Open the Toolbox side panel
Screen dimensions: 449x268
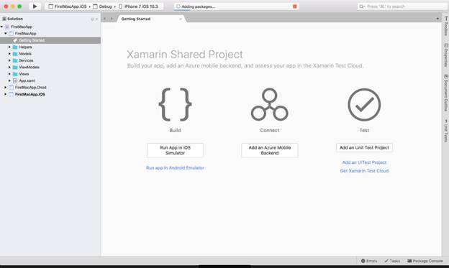pyautogui.click(x=446, y=26)
